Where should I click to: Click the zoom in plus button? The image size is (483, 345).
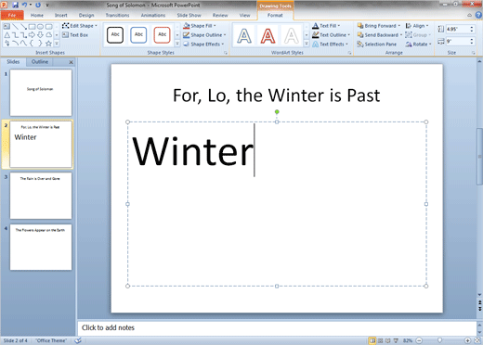[x=468, y=340]
